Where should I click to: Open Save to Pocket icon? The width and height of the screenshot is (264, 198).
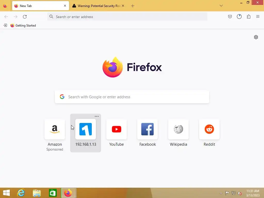(230, 16)
